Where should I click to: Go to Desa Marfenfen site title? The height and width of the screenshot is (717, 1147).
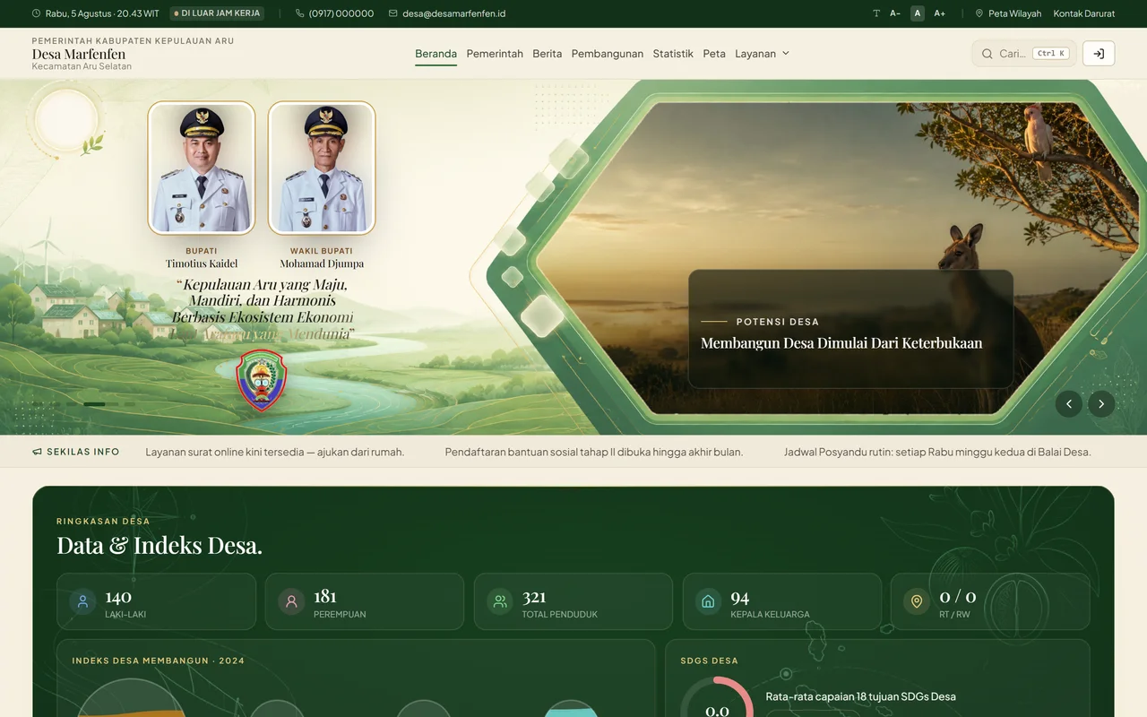(79, 54)
